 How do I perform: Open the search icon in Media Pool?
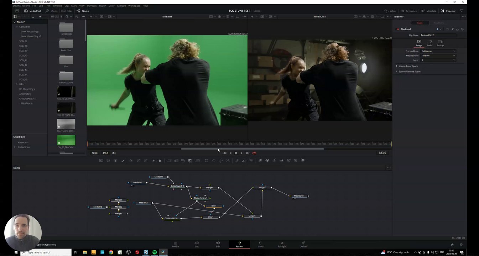pyautogui.click(x=67, y=17)
